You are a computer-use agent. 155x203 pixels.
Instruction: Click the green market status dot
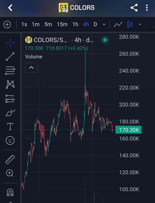coord(105,40)
